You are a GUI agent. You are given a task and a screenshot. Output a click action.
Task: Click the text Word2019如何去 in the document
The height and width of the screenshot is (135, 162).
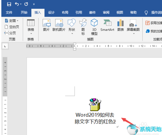click(x=95, y=115)
